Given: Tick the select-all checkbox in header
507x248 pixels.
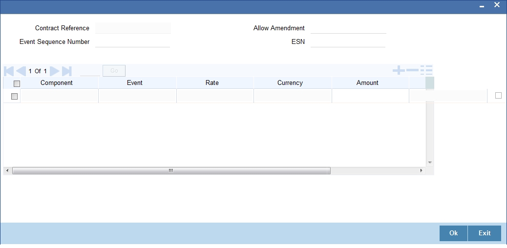Looking at the screenshot, I should pyautogui.click(x=17, y=84).
